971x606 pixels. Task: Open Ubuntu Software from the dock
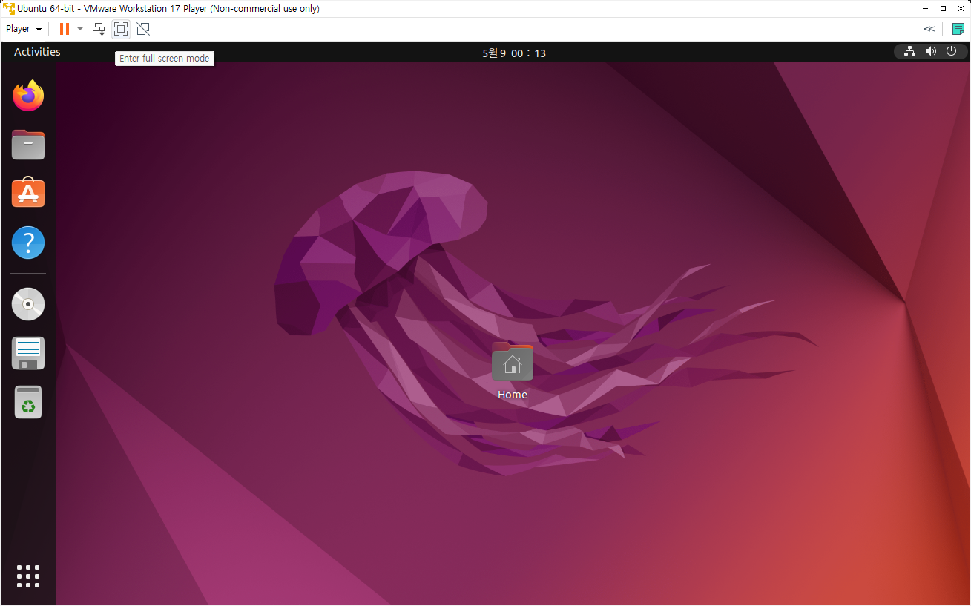tap(28, 193)
